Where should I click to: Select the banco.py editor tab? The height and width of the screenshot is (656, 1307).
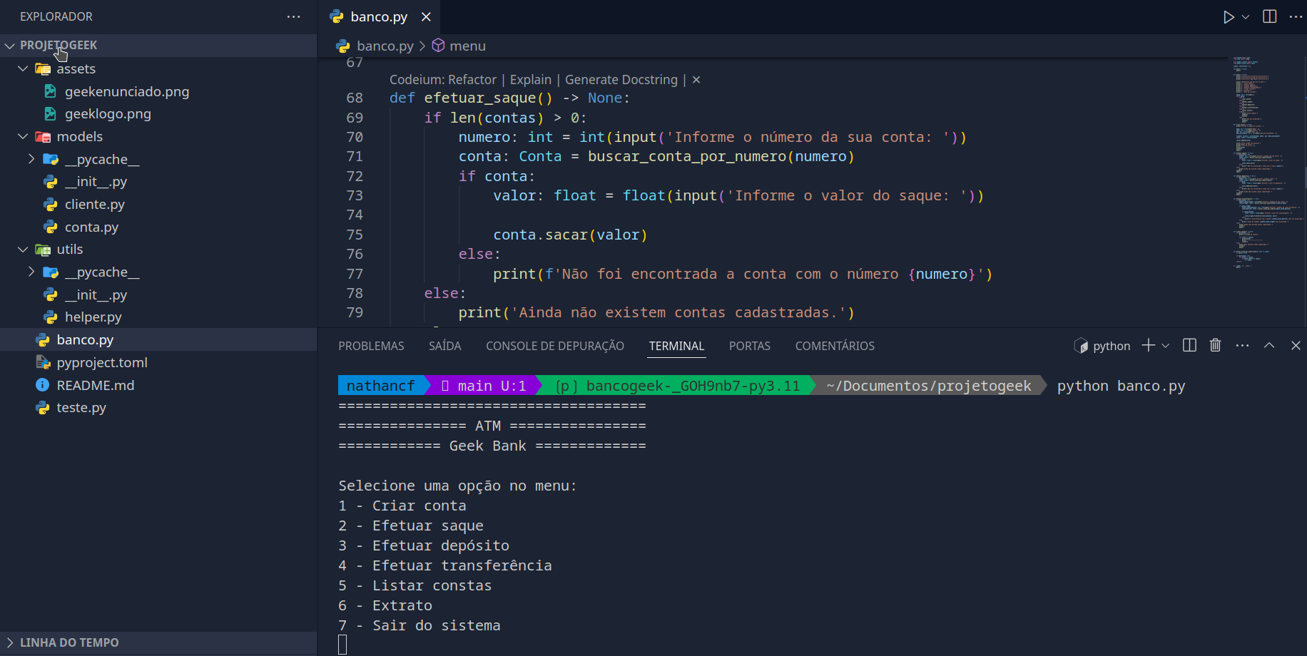(x=379, y=16)
